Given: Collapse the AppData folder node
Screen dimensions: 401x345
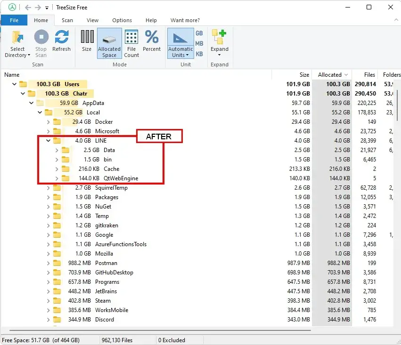Looking at the screenshot, I should pos(31,103).
